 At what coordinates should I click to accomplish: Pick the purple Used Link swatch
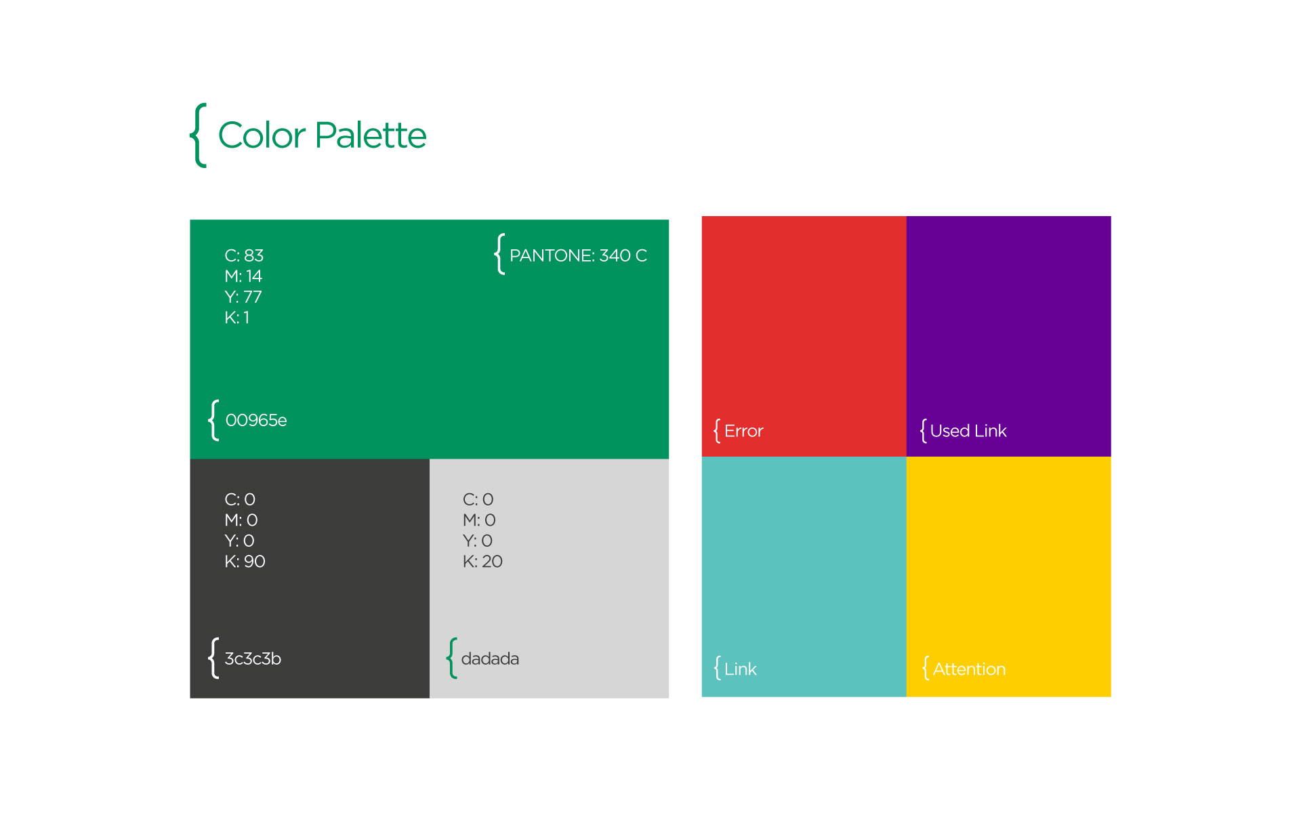pyautogui.click(x=1008, y=336)
